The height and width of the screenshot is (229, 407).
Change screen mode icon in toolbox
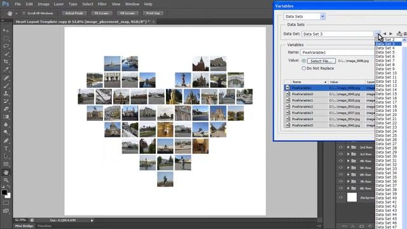(x=6, y=211)
